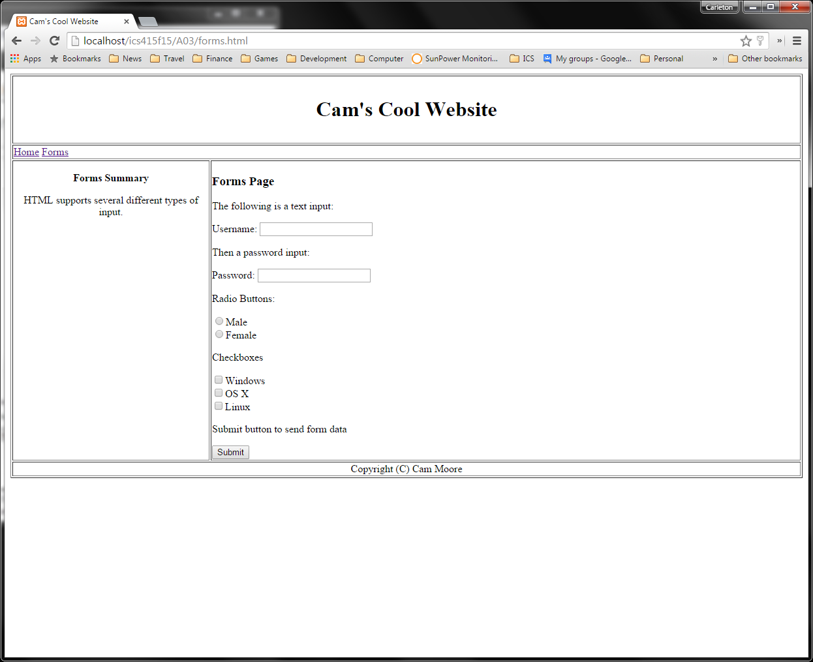Select the OS X checkbox
Screen dimensions: 813x662
point(219,393)
